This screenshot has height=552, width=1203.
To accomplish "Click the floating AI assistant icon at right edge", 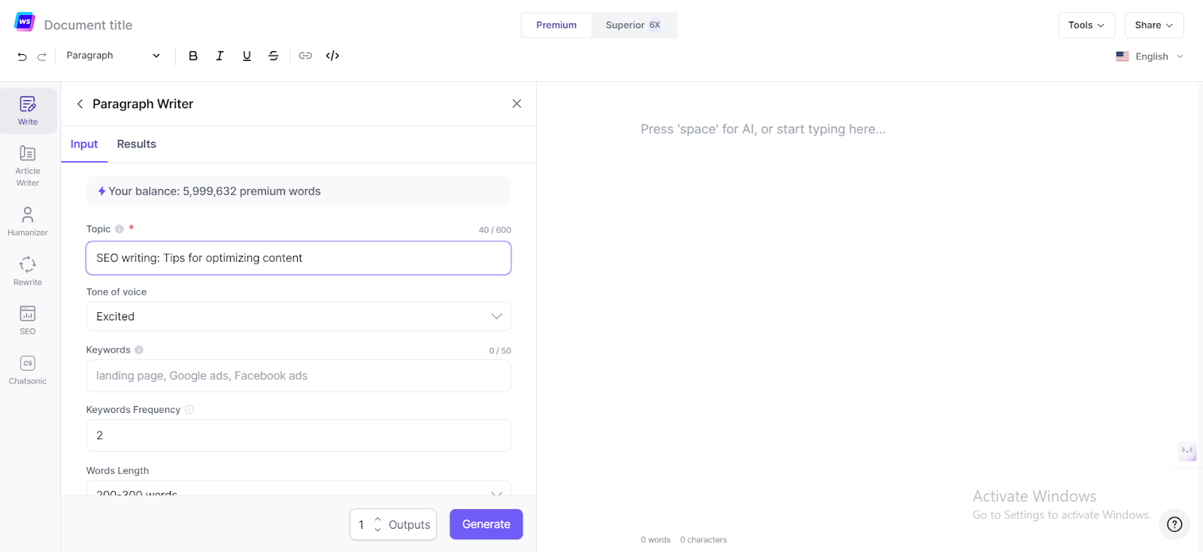I will point(1187,450).
